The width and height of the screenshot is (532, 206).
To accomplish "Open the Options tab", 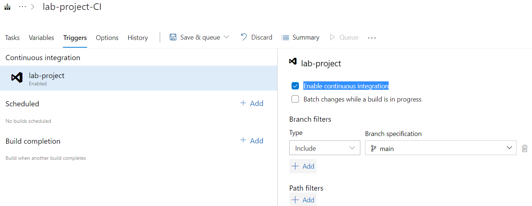I will [107, 38].
